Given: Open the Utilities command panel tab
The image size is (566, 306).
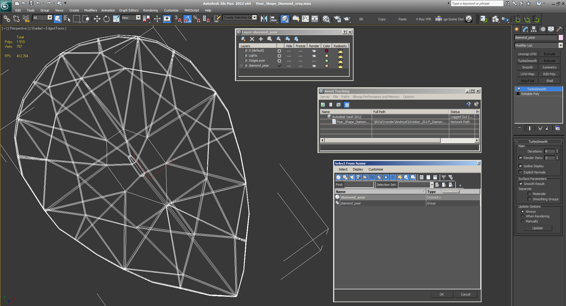Looking at the screenshot, I should 559,29.
